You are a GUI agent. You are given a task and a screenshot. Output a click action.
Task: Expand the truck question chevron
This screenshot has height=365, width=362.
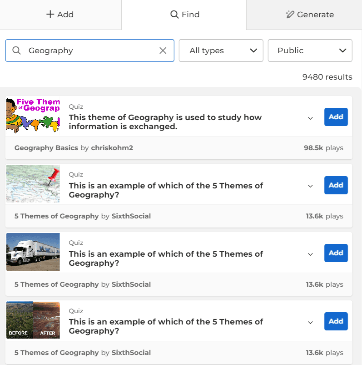click(x=310, y=254)
